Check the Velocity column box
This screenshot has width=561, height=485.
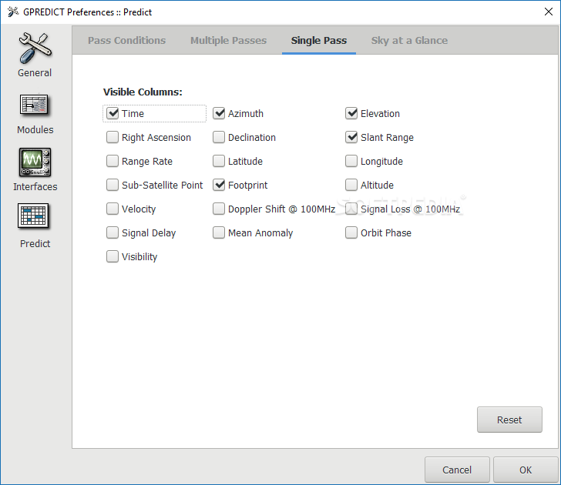113,209
